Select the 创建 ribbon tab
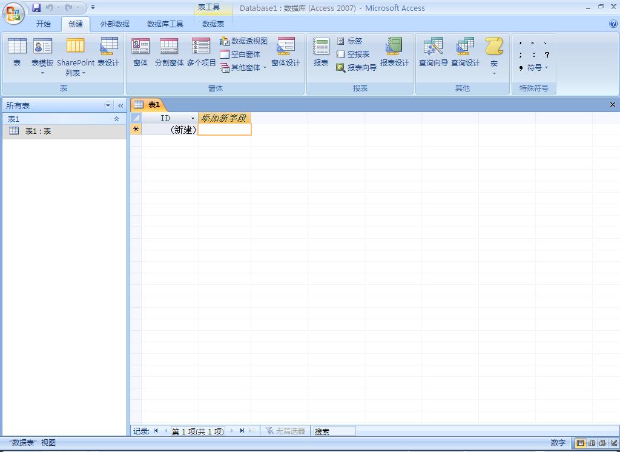This screenshot has height=452, width=620. (76, 24)
